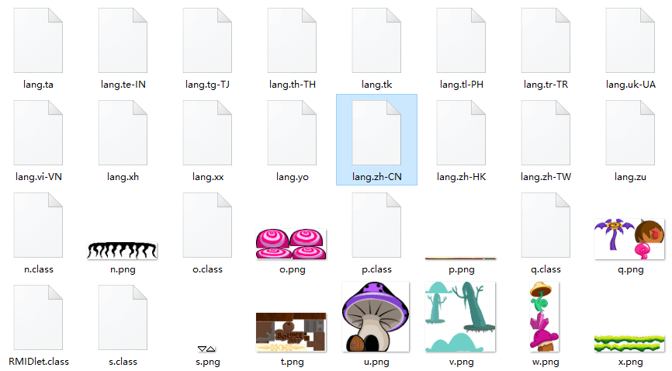Click the file name label 'lang.th-TH'
Viewport: 672px width, 371px height.
point(293,85)
